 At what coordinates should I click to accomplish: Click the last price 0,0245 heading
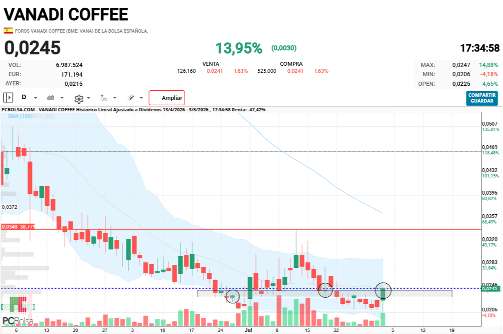(32, 48)
